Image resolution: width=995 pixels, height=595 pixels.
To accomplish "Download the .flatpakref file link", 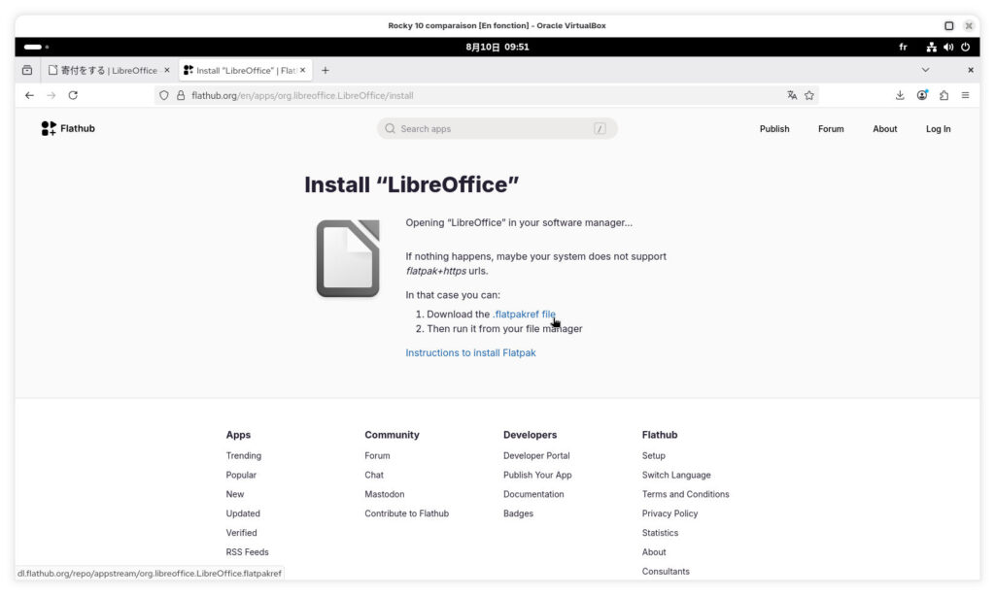I will pos(524,314).
